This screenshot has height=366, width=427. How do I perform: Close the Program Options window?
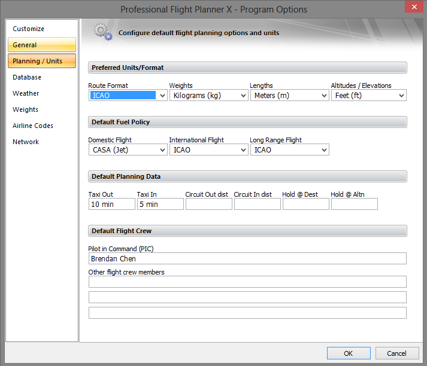414,7
